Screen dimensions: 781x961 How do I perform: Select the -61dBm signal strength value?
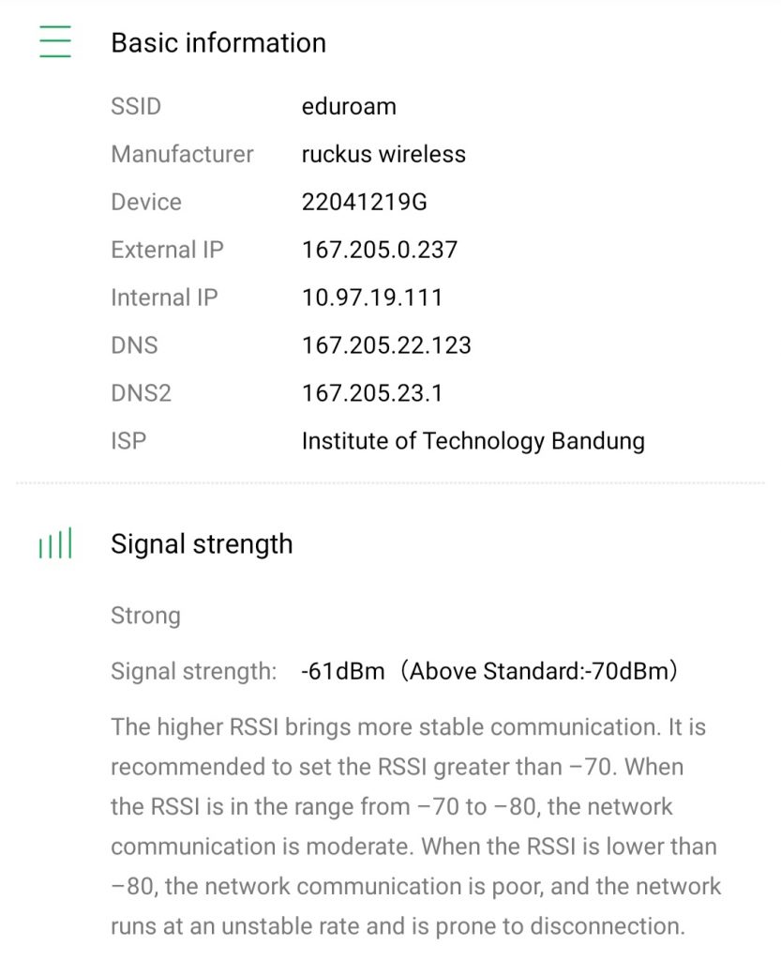[343, 671]
